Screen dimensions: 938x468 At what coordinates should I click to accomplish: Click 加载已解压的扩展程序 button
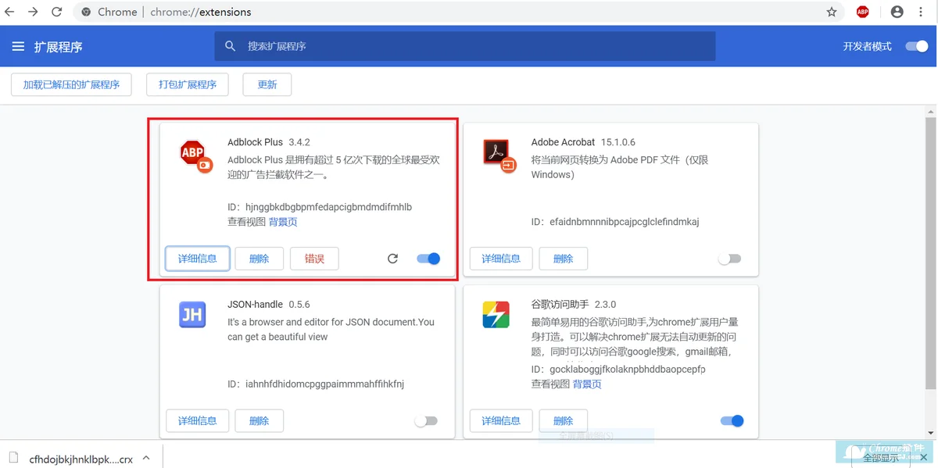[x=71, y=84]
